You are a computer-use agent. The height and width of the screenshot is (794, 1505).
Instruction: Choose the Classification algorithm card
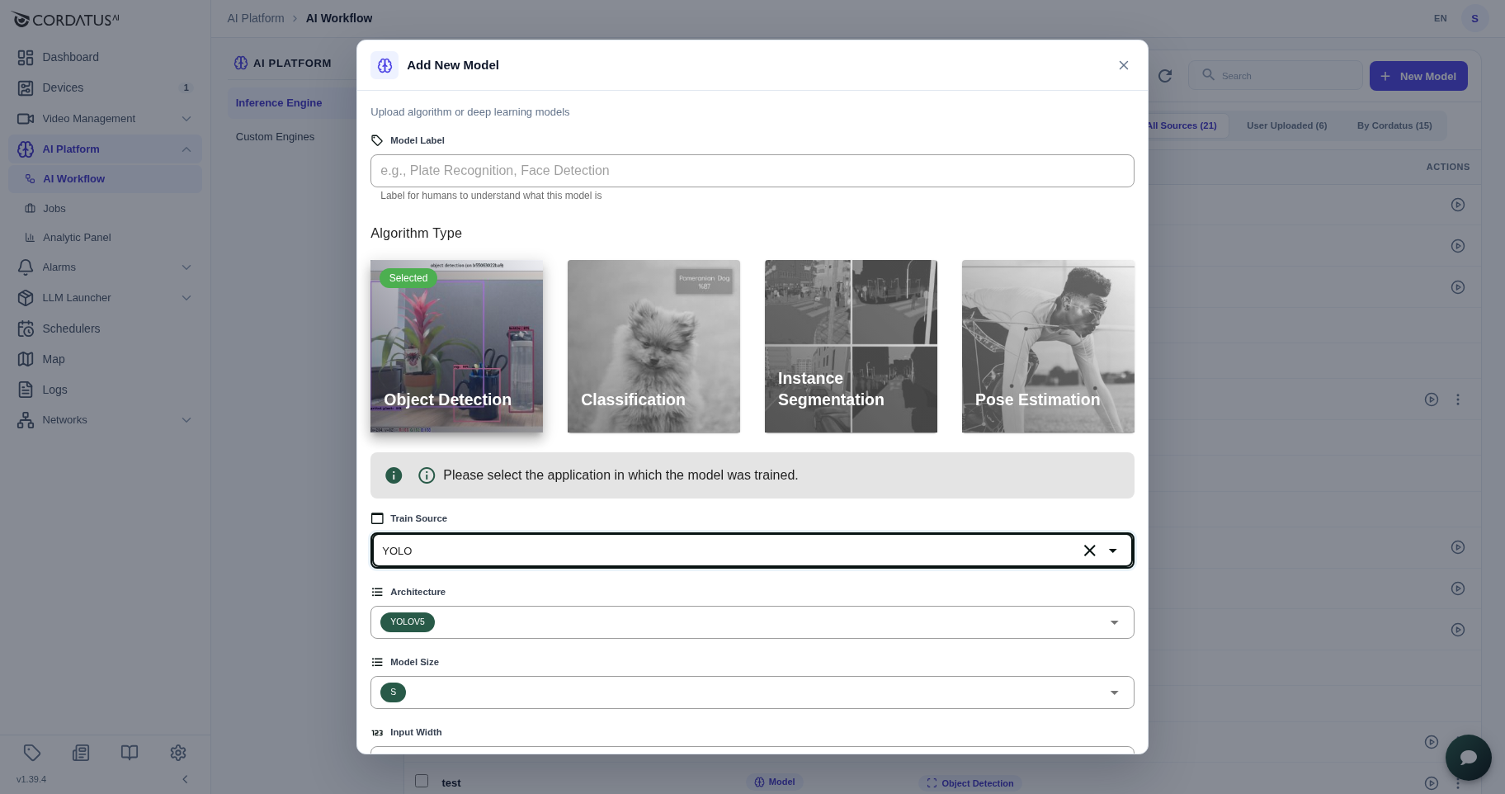(653, 347)
